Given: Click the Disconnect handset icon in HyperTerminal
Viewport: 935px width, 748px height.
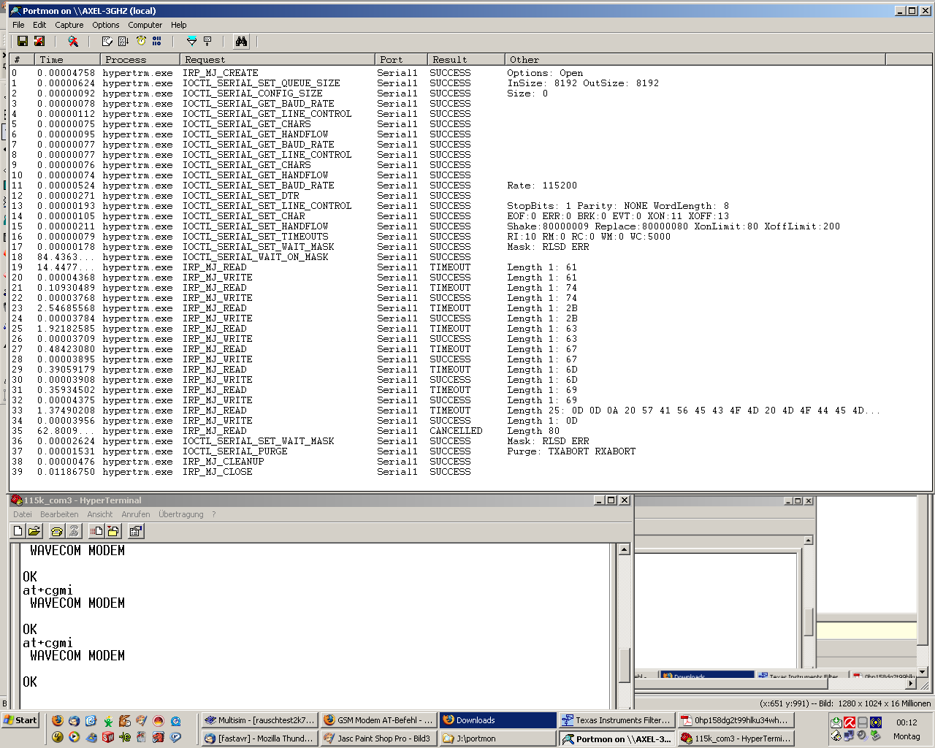Looking at the screenshot, I should 73,531.
